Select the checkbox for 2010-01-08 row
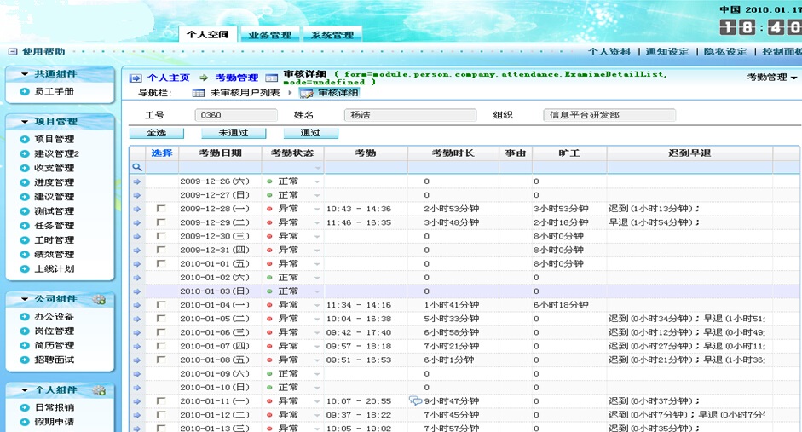Image resolution: width=802 pixels, height=432 pixels. pyautogui.click(x=161, y=360)
